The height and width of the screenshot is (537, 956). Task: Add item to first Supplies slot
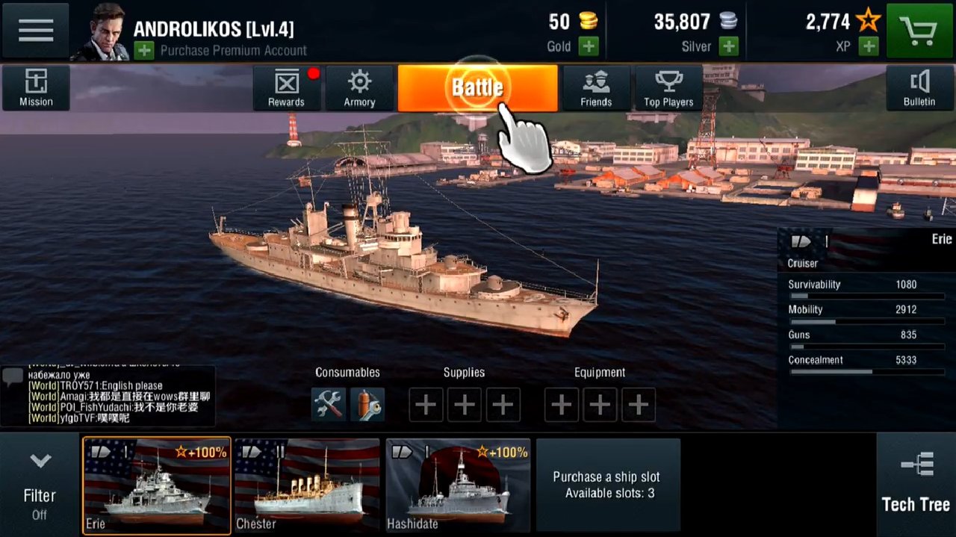tap(426, 405)
